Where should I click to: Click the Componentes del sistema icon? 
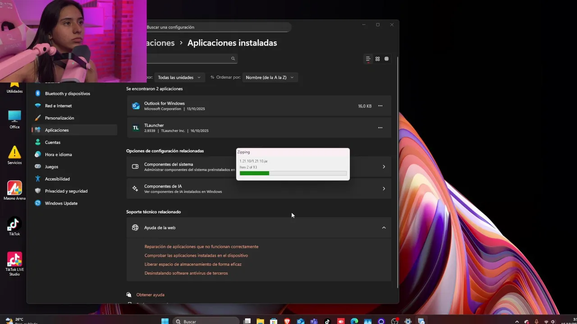coord(135,166)
